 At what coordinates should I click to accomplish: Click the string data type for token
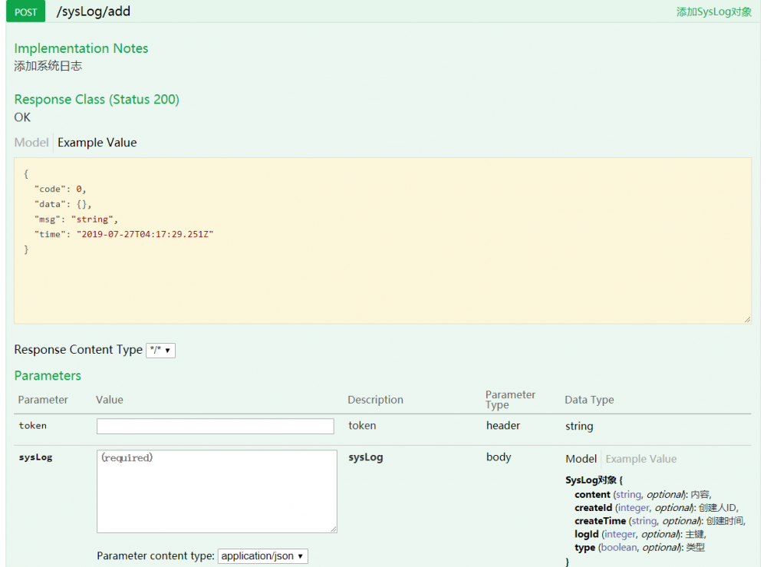pyautogui.click(x=579, y=426)
